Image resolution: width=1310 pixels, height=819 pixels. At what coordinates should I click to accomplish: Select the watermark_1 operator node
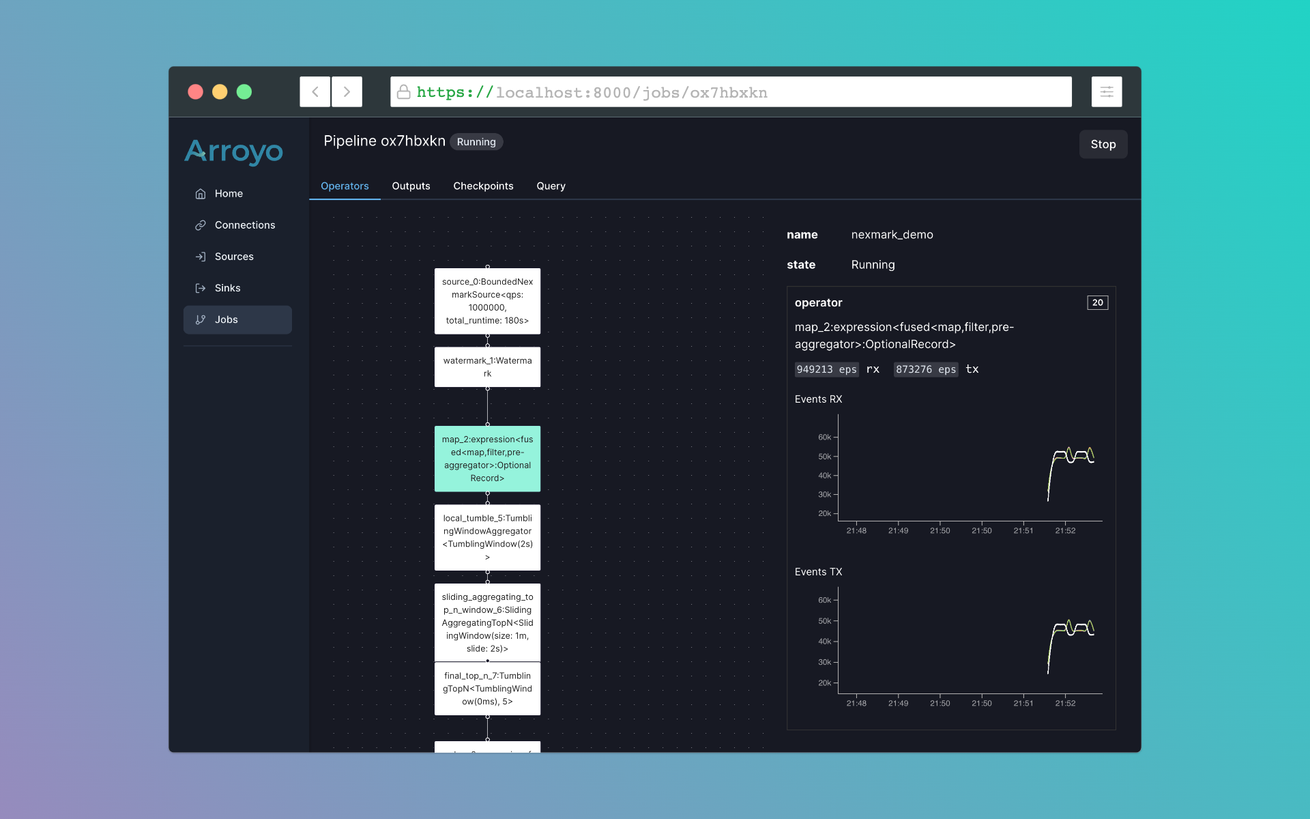(x=487, y=367)
